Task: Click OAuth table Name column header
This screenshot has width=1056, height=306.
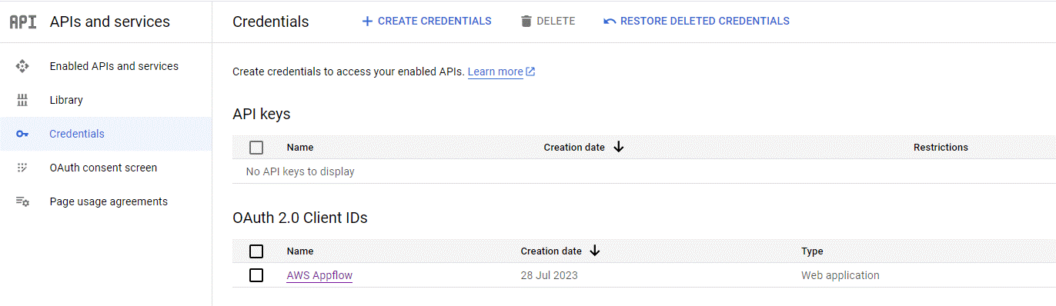Action: 300,251
